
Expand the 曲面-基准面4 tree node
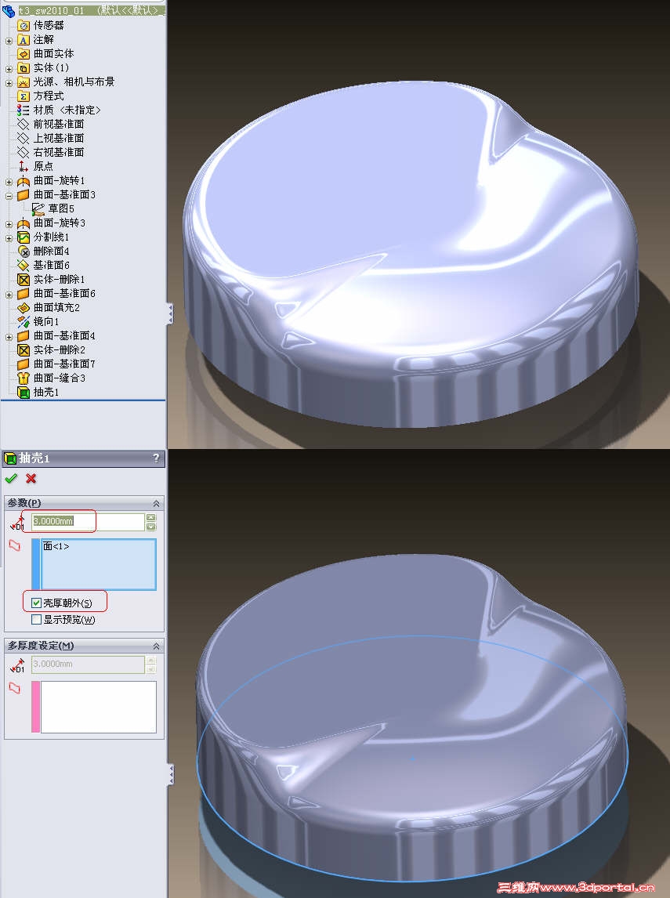point(9,337)
